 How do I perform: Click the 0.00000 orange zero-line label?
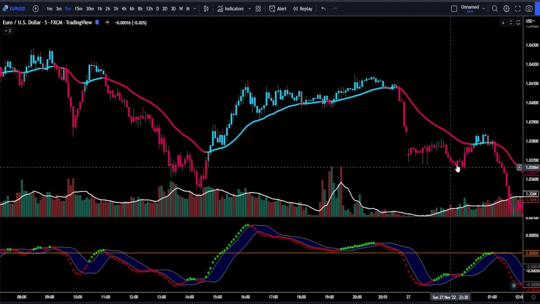coord(532,253)
